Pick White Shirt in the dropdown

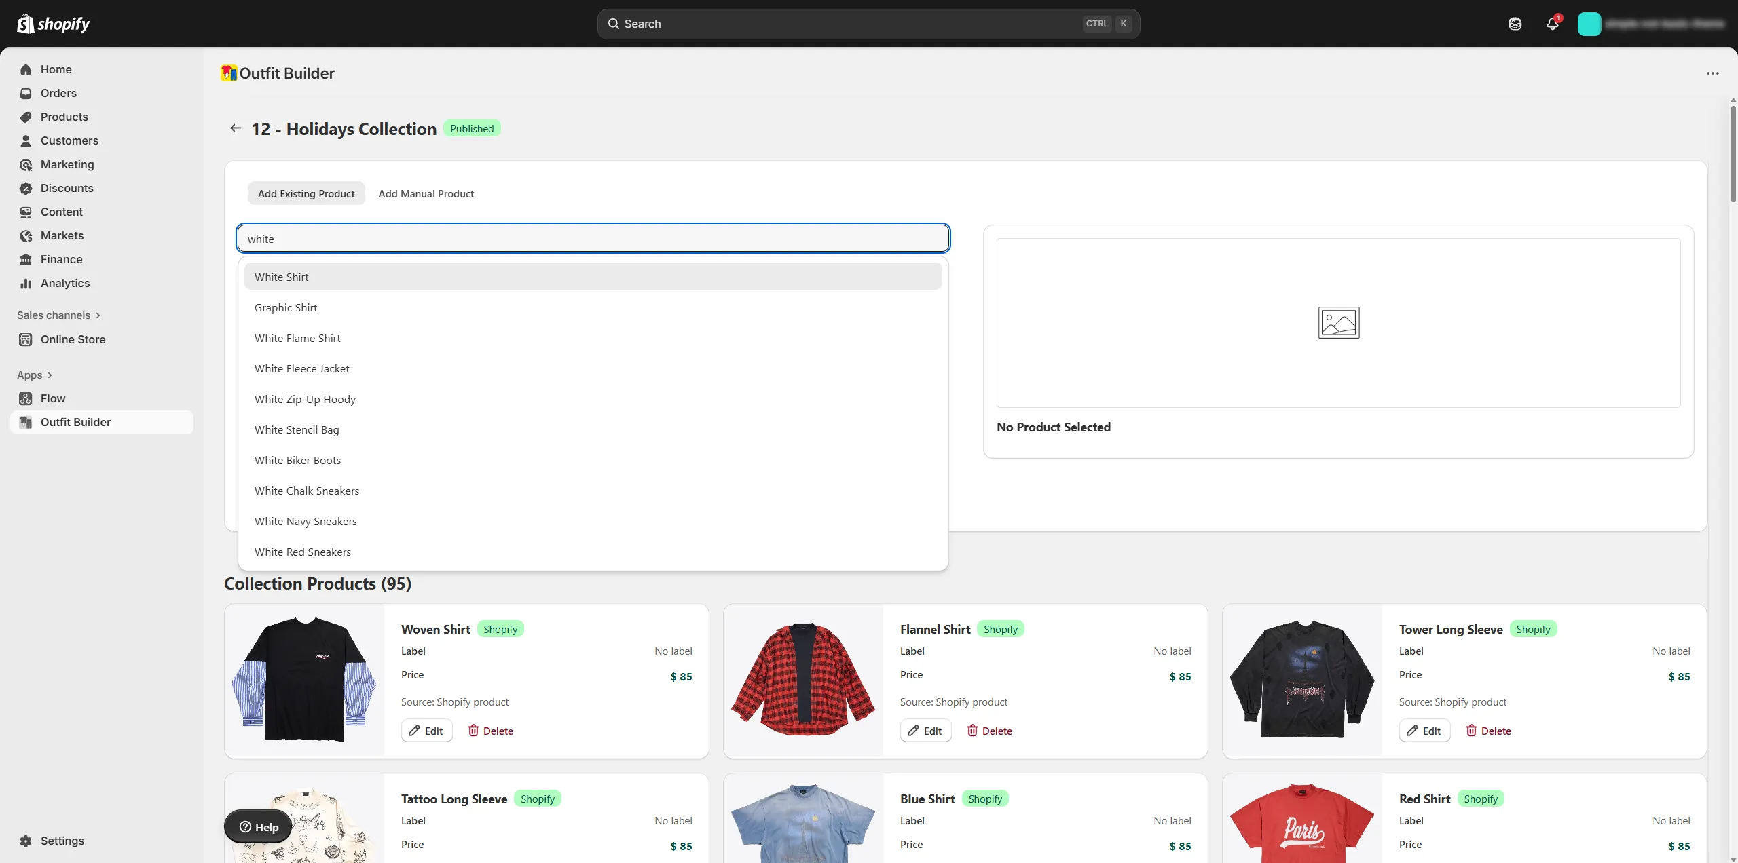pos(281,277)
